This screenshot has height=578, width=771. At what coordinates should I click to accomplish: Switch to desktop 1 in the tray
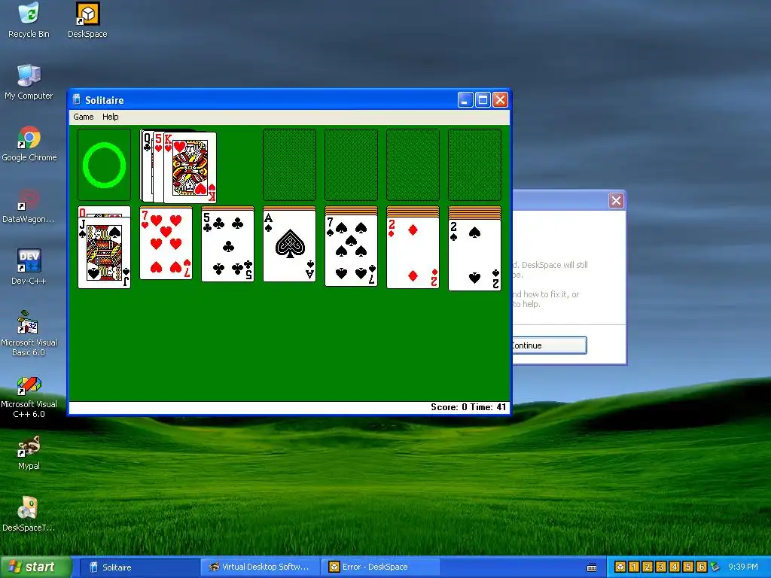[x=634, y=567]
